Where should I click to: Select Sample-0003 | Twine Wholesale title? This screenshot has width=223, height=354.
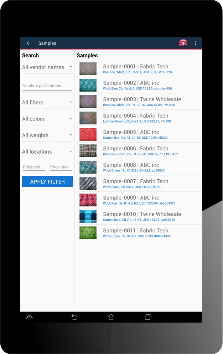(x=142, y=99)
